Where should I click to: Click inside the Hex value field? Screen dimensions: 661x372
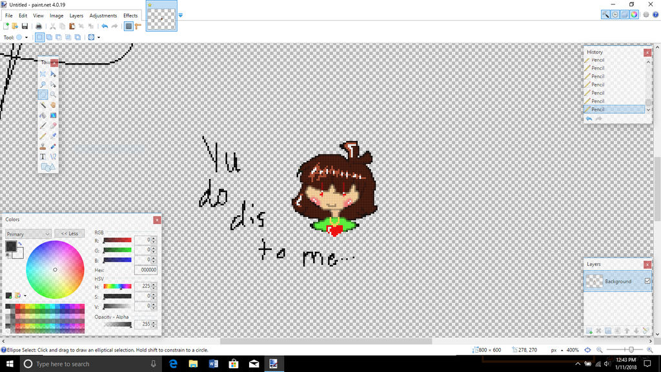(145, 270)
